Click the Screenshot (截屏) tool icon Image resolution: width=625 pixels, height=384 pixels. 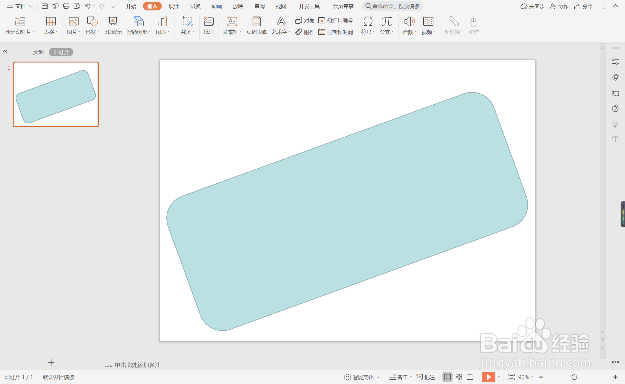pos(187,22)
